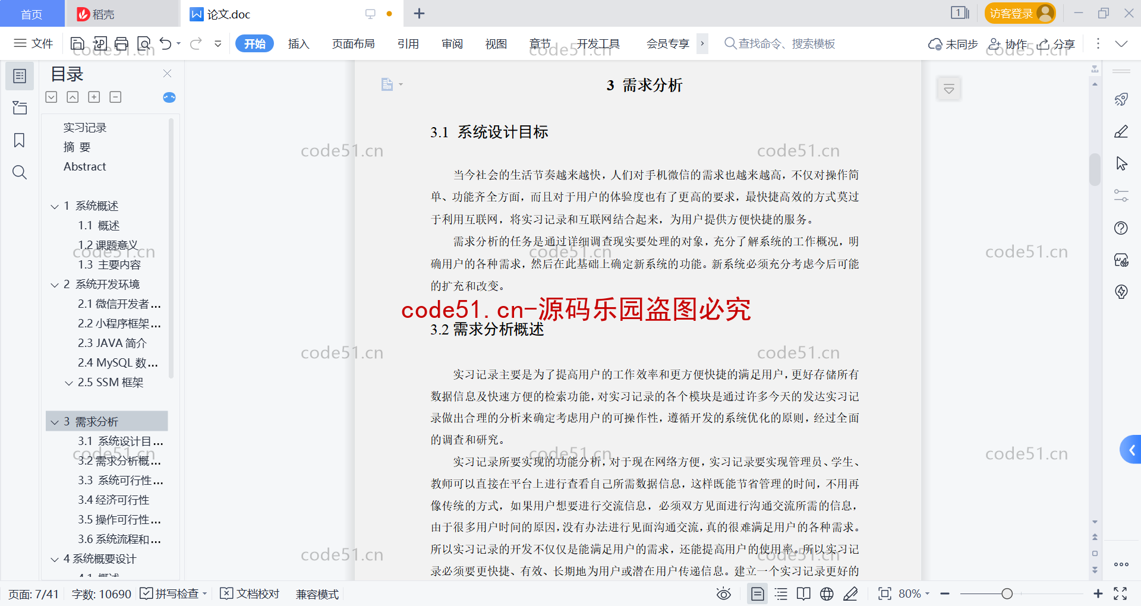Click the fullscreen icon in status bar
This screenshot has width=1141, height=606.
click(1120, 594)
